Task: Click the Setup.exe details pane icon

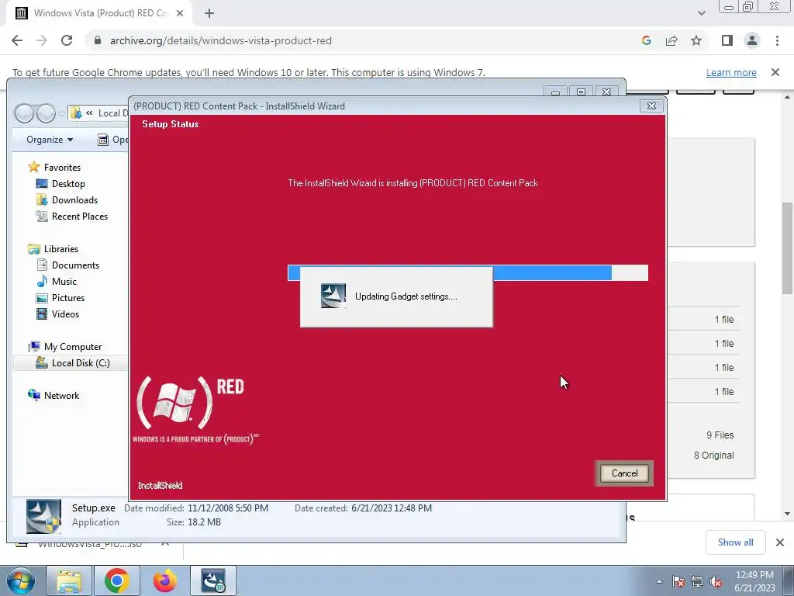Action: pyautogui.click(x=43, y=516)
